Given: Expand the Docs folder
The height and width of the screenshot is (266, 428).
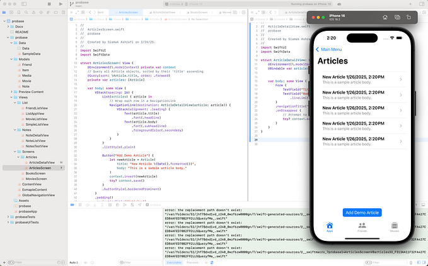Looking at the screenshot, I should point(8,26).
